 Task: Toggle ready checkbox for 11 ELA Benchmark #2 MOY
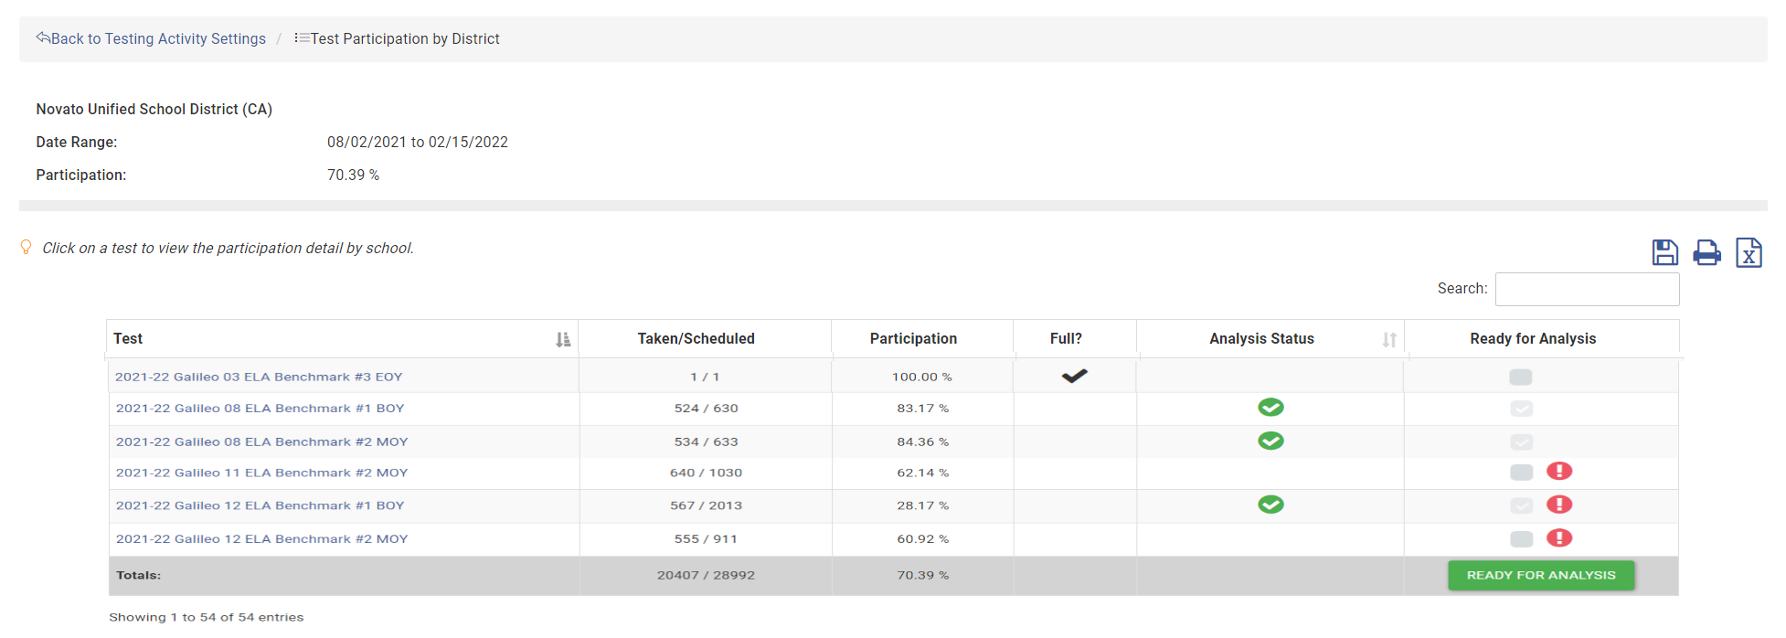[x=1521, y=473]
